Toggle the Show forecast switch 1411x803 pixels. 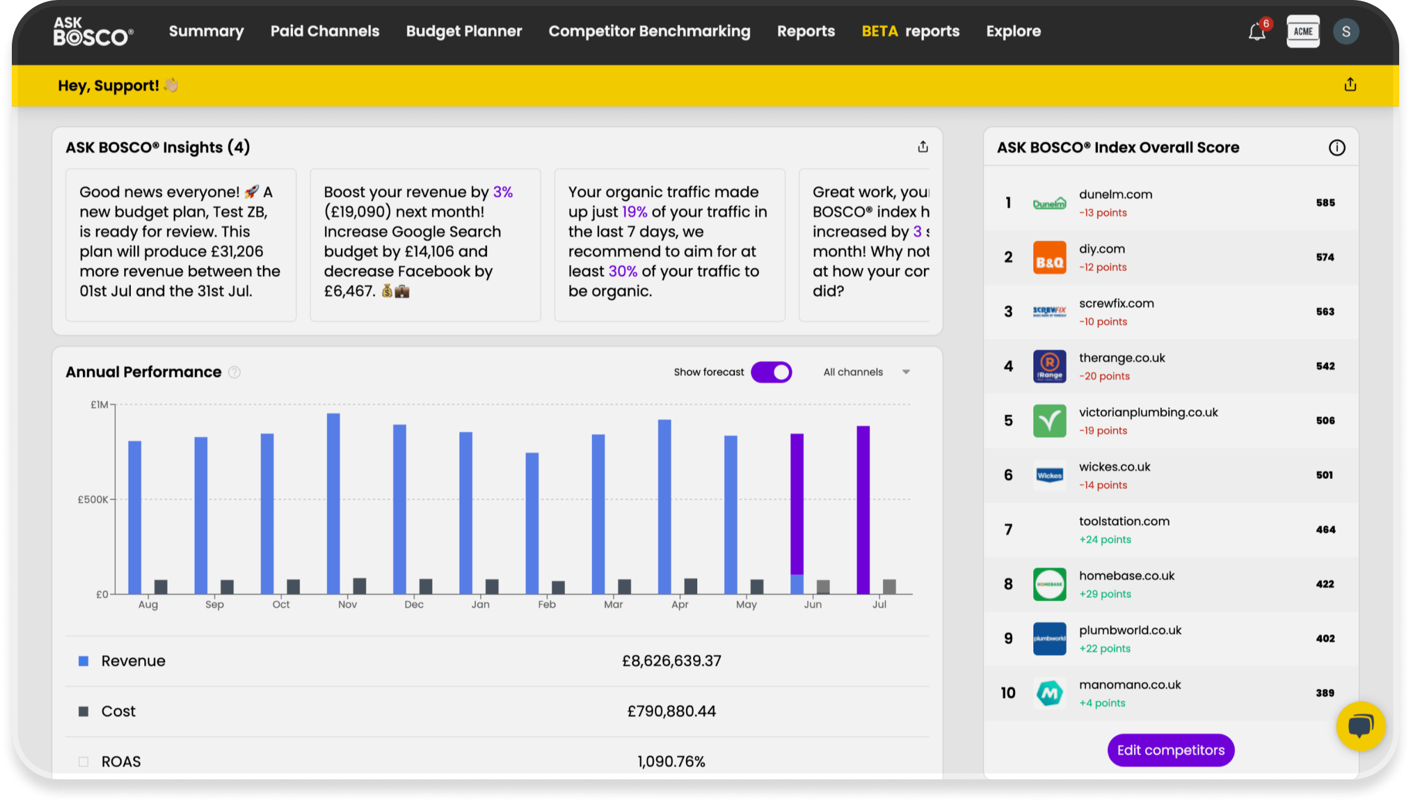coord(771,372)
